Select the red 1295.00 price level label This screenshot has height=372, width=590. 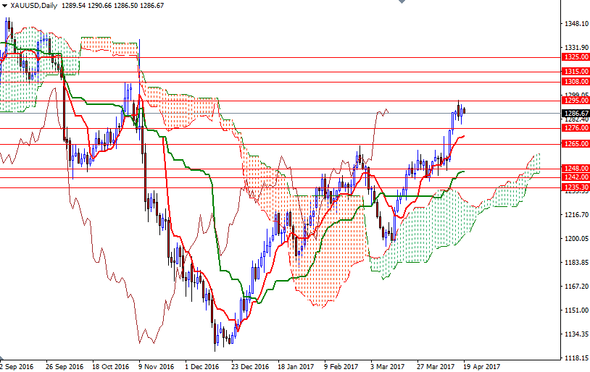click(x=576, y=101)
